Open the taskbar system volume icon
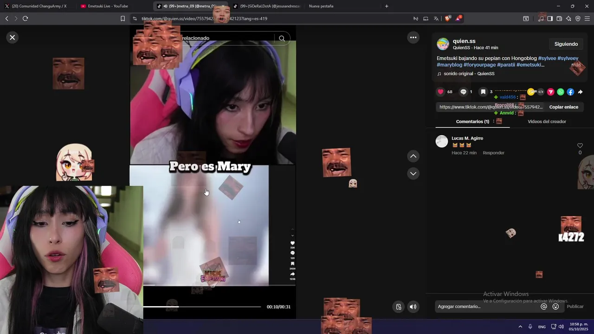The height and width of the screenshot is (334, 594). point(561,327)
